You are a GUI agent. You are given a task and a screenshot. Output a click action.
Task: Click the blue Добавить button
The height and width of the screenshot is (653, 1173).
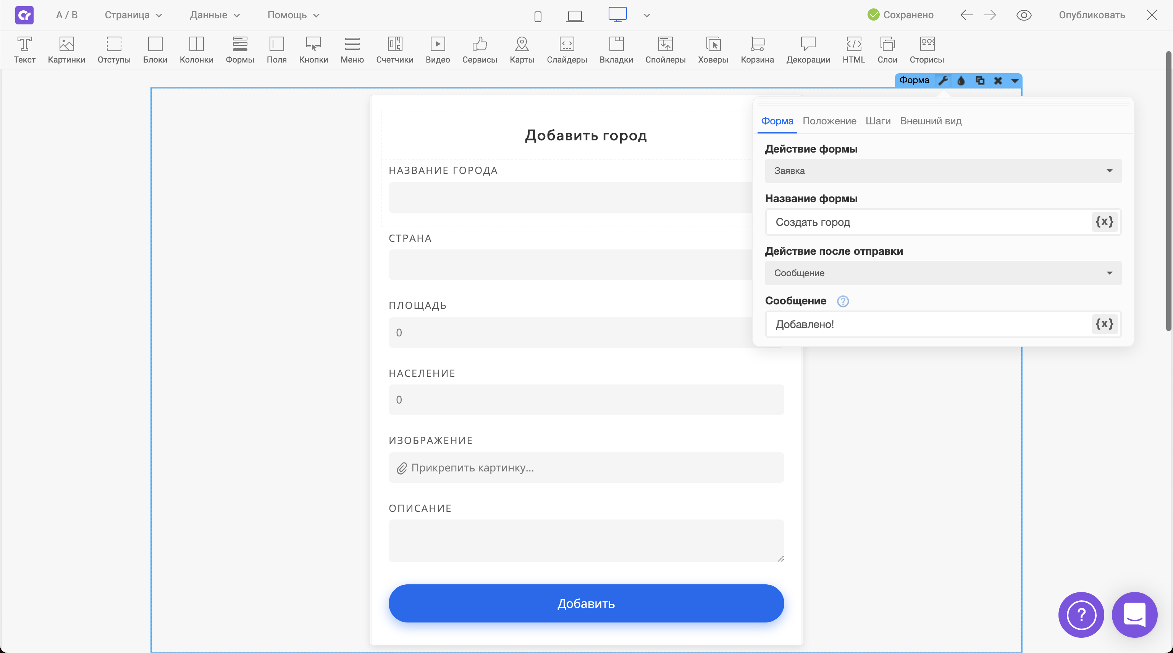tap(586, 603)
